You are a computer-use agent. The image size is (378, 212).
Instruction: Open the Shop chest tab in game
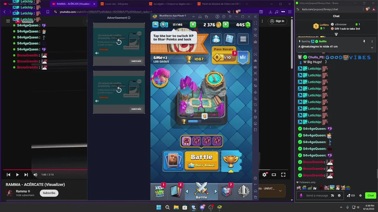[160, 191]
